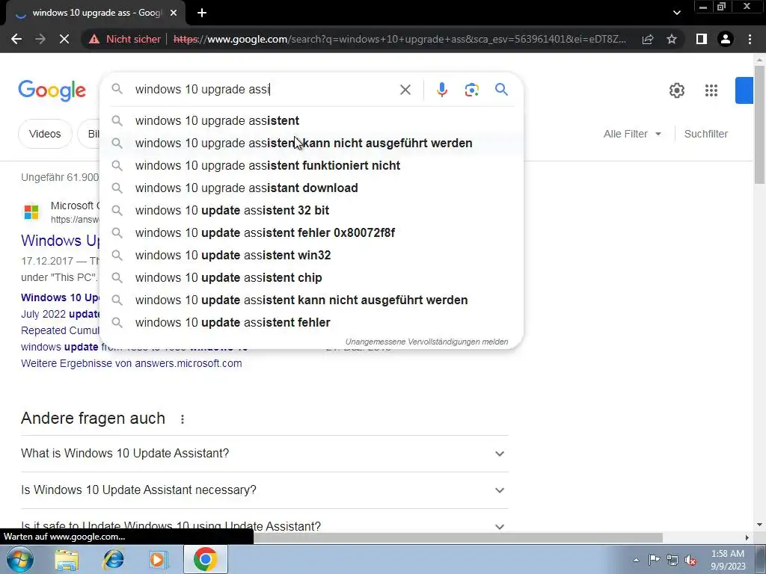Open 'Weitere Ergebnisse von answers.microsoft.com'
Viewport: 766px width, 574px height.
pyautogui.click(x=132, y=363)
